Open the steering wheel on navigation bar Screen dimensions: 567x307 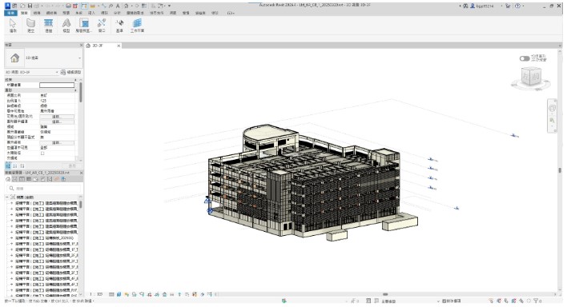point(552,109)
